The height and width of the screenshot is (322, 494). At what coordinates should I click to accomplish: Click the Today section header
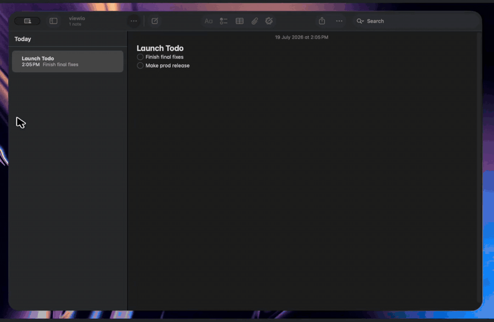[x=23, y=39]
